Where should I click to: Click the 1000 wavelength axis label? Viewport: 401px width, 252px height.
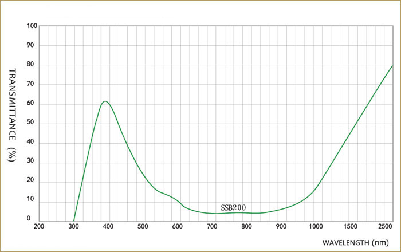(315, 226)
